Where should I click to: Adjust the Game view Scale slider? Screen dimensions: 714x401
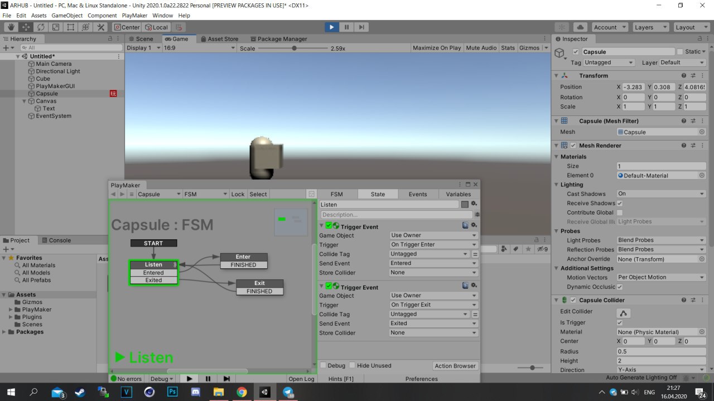point(294,49)
